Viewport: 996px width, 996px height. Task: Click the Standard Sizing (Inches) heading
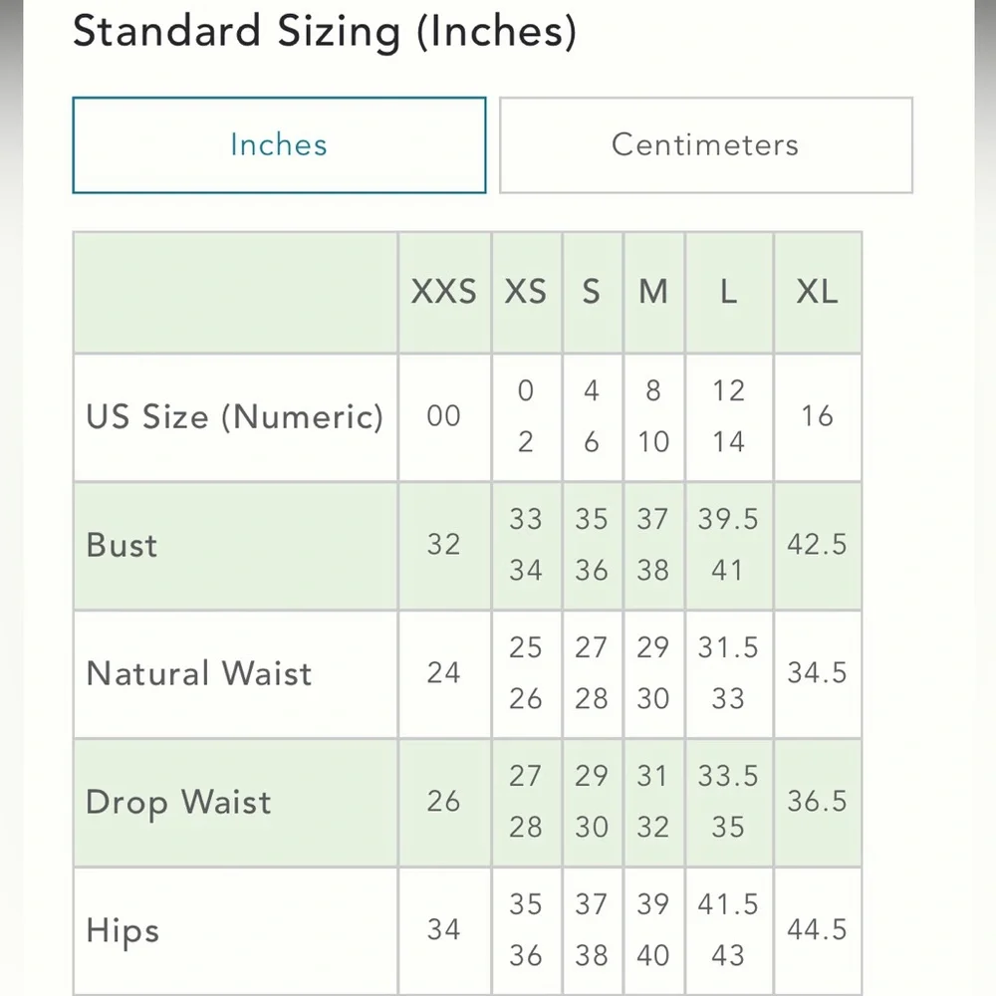(x=325, y=32)
